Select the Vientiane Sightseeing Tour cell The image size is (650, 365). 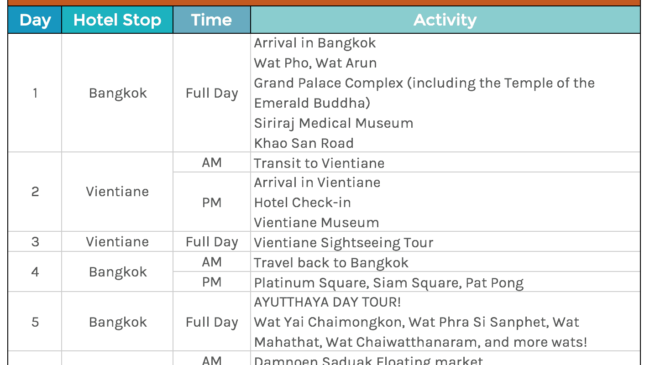click(343, 242)
